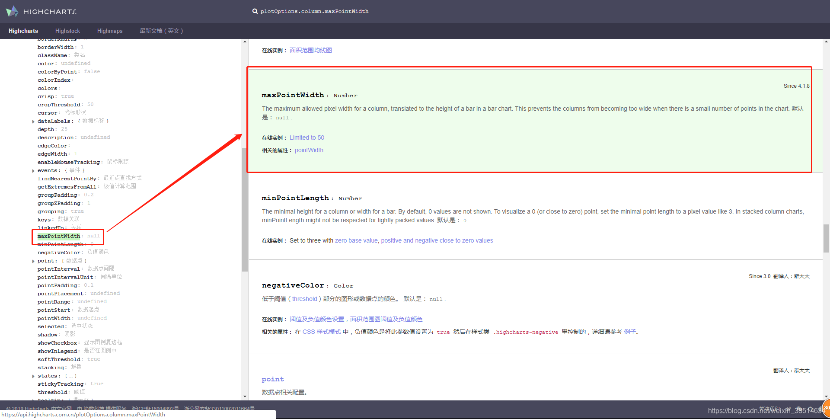This screenshot has width=830, height=419.
Task: Open the CSS 样式模式 link
Action: coord(322,332)
